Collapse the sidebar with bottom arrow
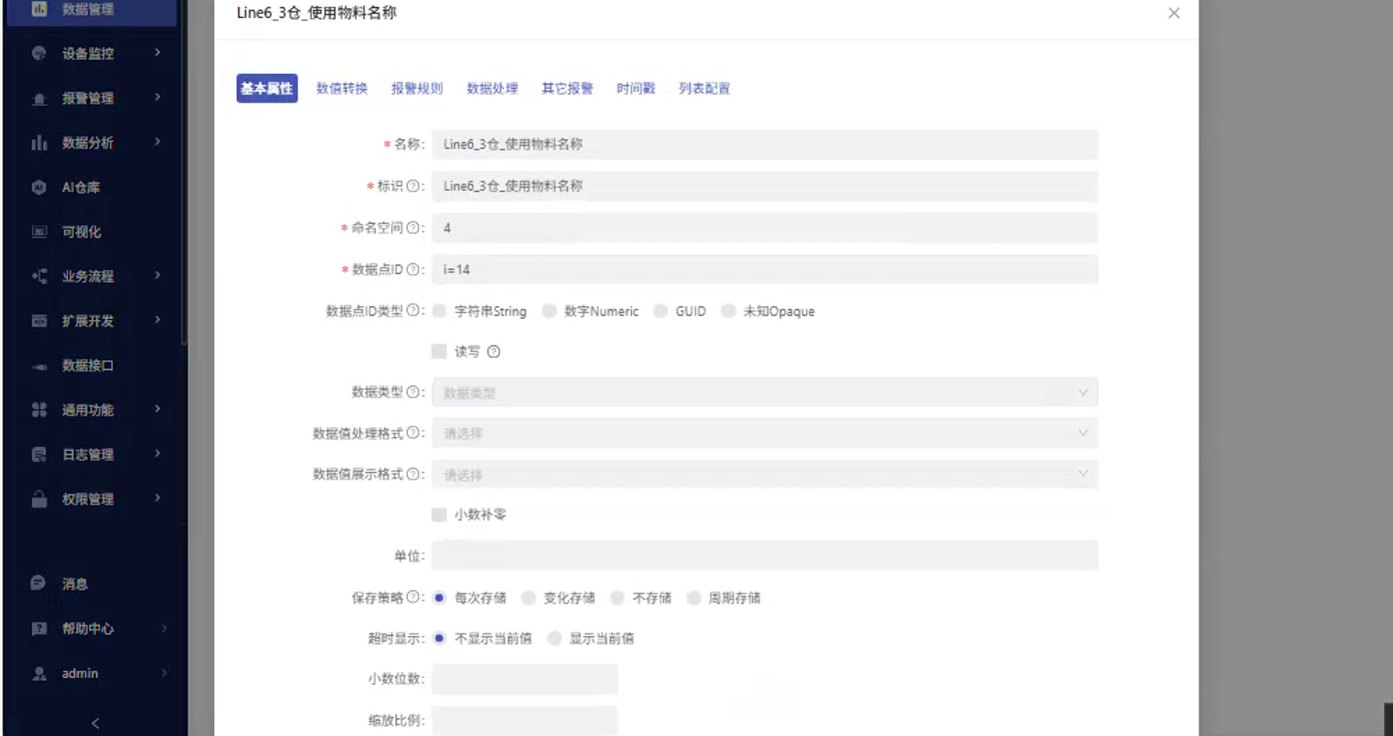1393x736 pixels. click(95, 723)
